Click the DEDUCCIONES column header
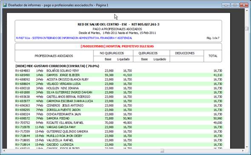 tap(185, 53)
